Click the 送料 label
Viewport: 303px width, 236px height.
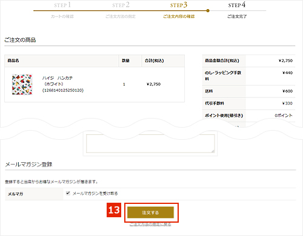(x=208, y=91)
